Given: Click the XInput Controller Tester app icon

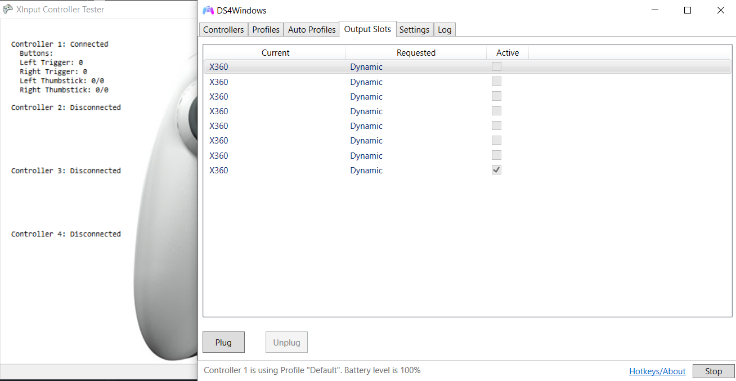Looking at the screenshot, I should click(x=8, y=9).
